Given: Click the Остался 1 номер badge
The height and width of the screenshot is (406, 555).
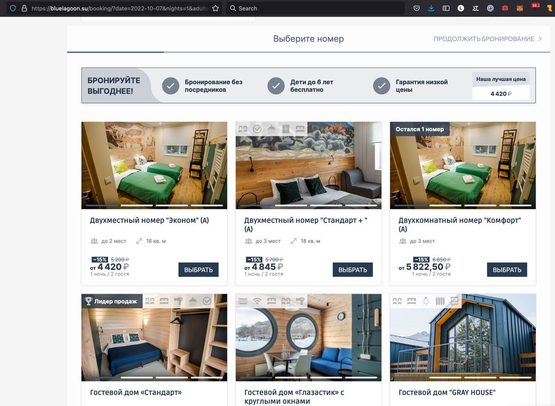Looking at the screenshot, I should point(419,129).
